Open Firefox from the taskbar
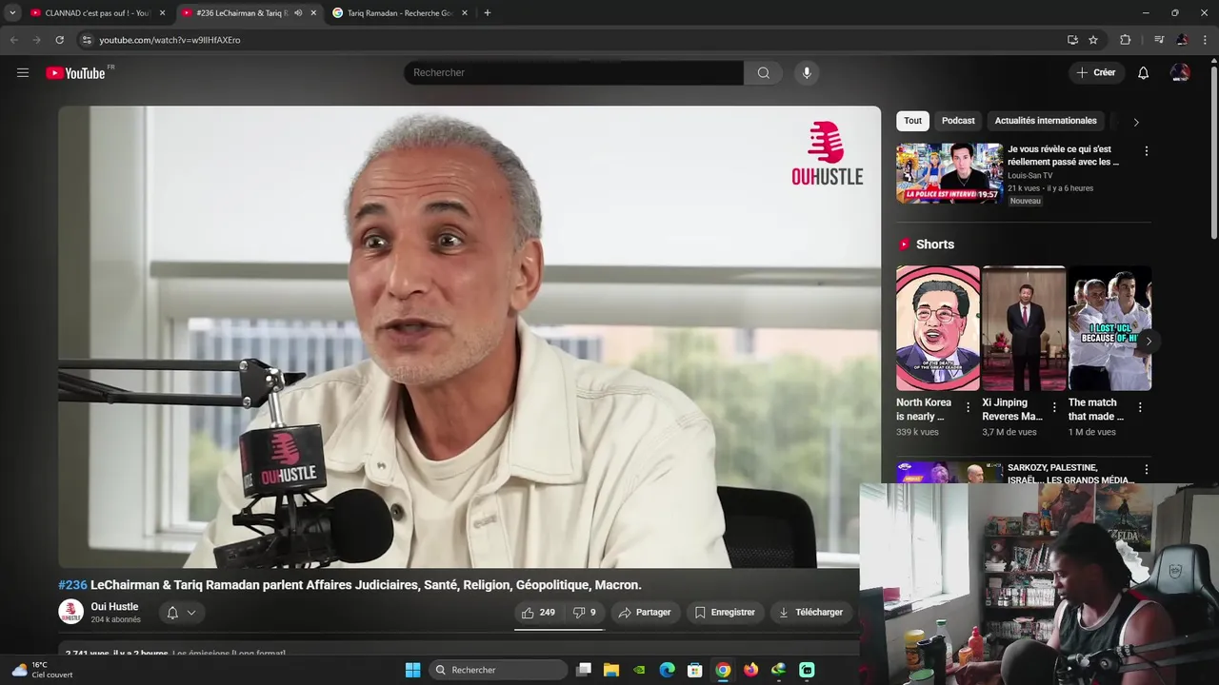This screenshot has width=1219, height=685. pos(750,670)
